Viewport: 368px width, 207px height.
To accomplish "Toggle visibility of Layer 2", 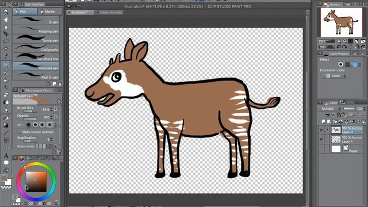I will click(321, 131).
